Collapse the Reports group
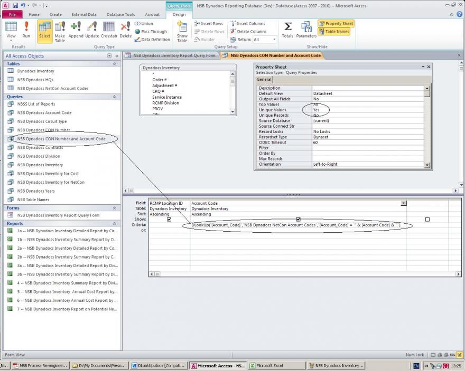This screenshot has width=465, height=371. (115, 224)
